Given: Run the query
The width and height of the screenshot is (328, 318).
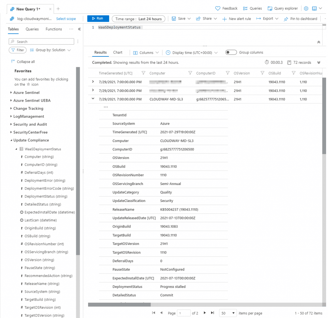Looking at the screenshot, I should coord(98,18).
